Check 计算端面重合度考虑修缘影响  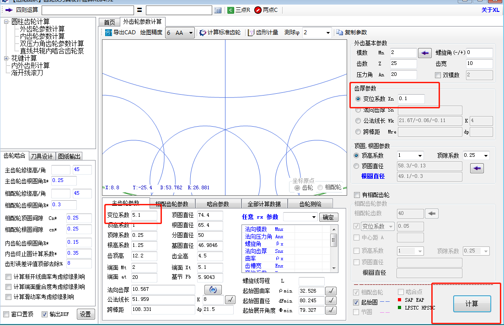click(x=8, y=287)
